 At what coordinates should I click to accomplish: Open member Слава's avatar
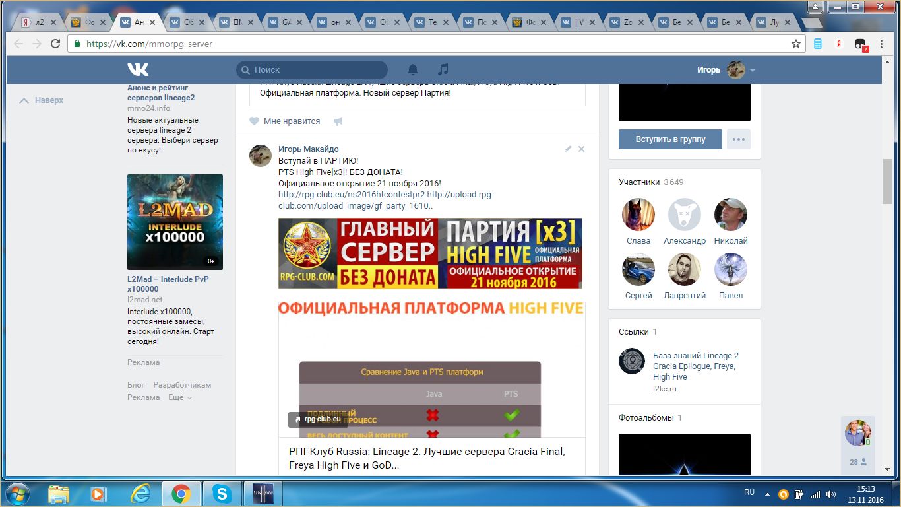click(x=638, y=215)
